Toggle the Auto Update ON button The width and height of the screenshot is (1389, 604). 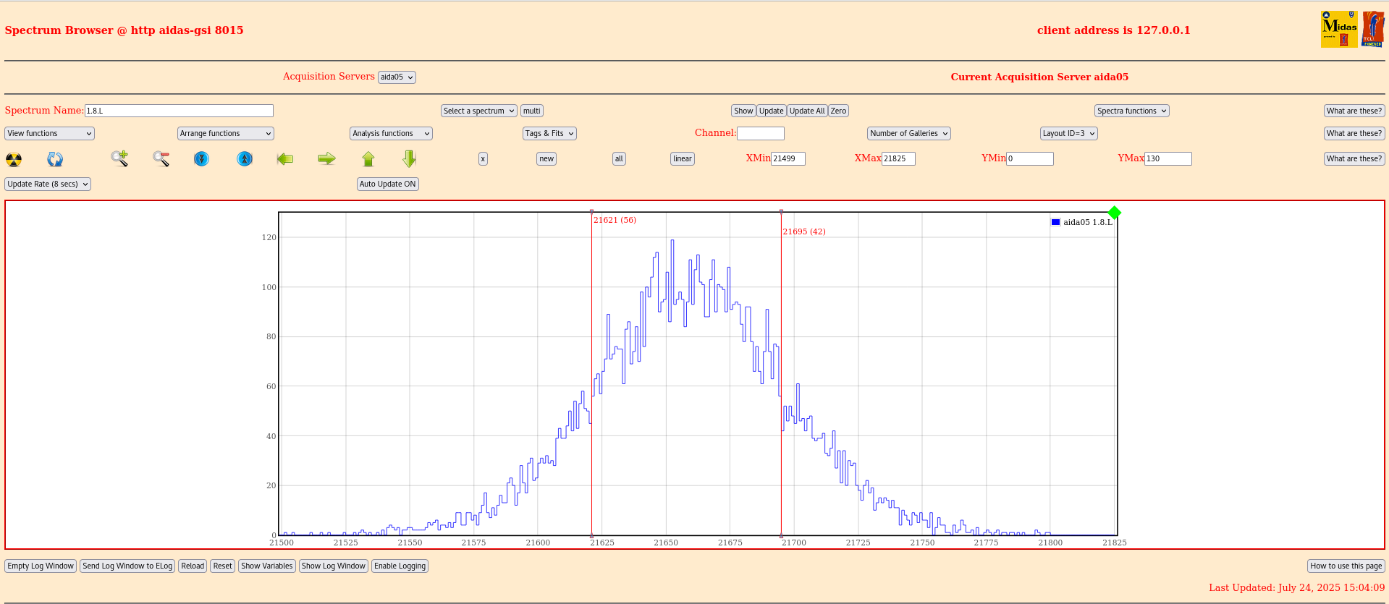(x=387, y=184)
